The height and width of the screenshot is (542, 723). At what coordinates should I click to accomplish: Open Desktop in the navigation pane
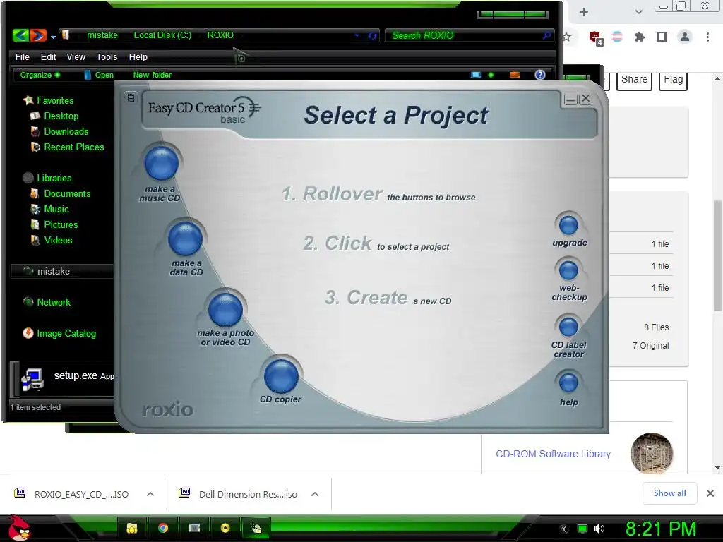click(61, 116)
